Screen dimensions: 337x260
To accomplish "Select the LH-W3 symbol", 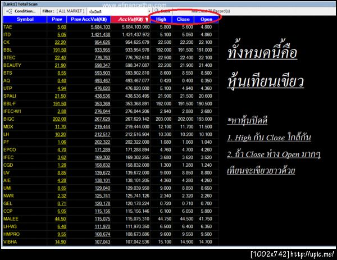I will tap(10, 227).
